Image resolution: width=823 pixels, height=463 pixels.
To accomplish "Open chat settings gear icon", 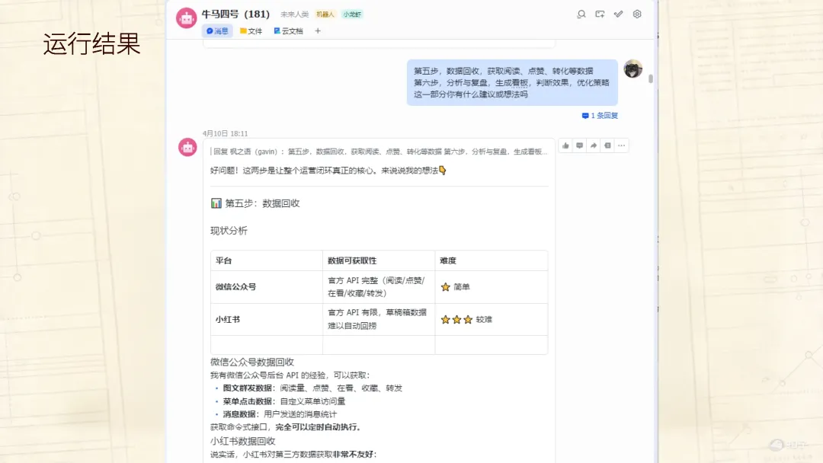I will pyautogui.click(x=637, y=14).
